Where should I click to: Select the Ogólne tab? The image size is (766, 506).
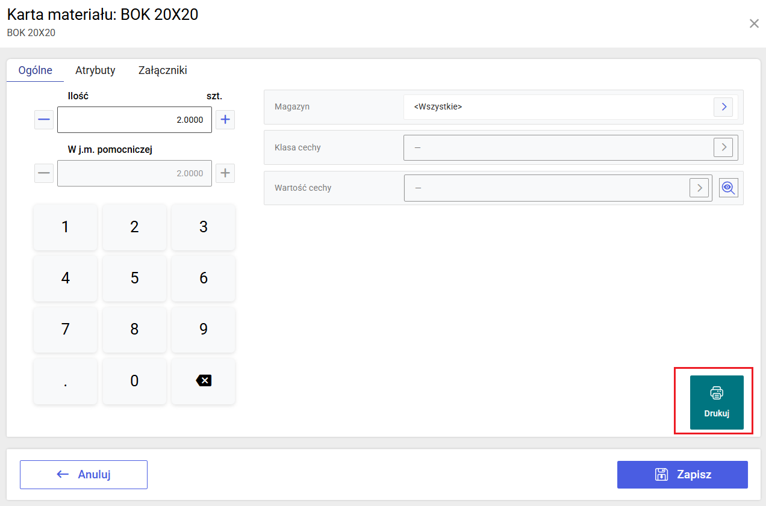tap(36, 70)
